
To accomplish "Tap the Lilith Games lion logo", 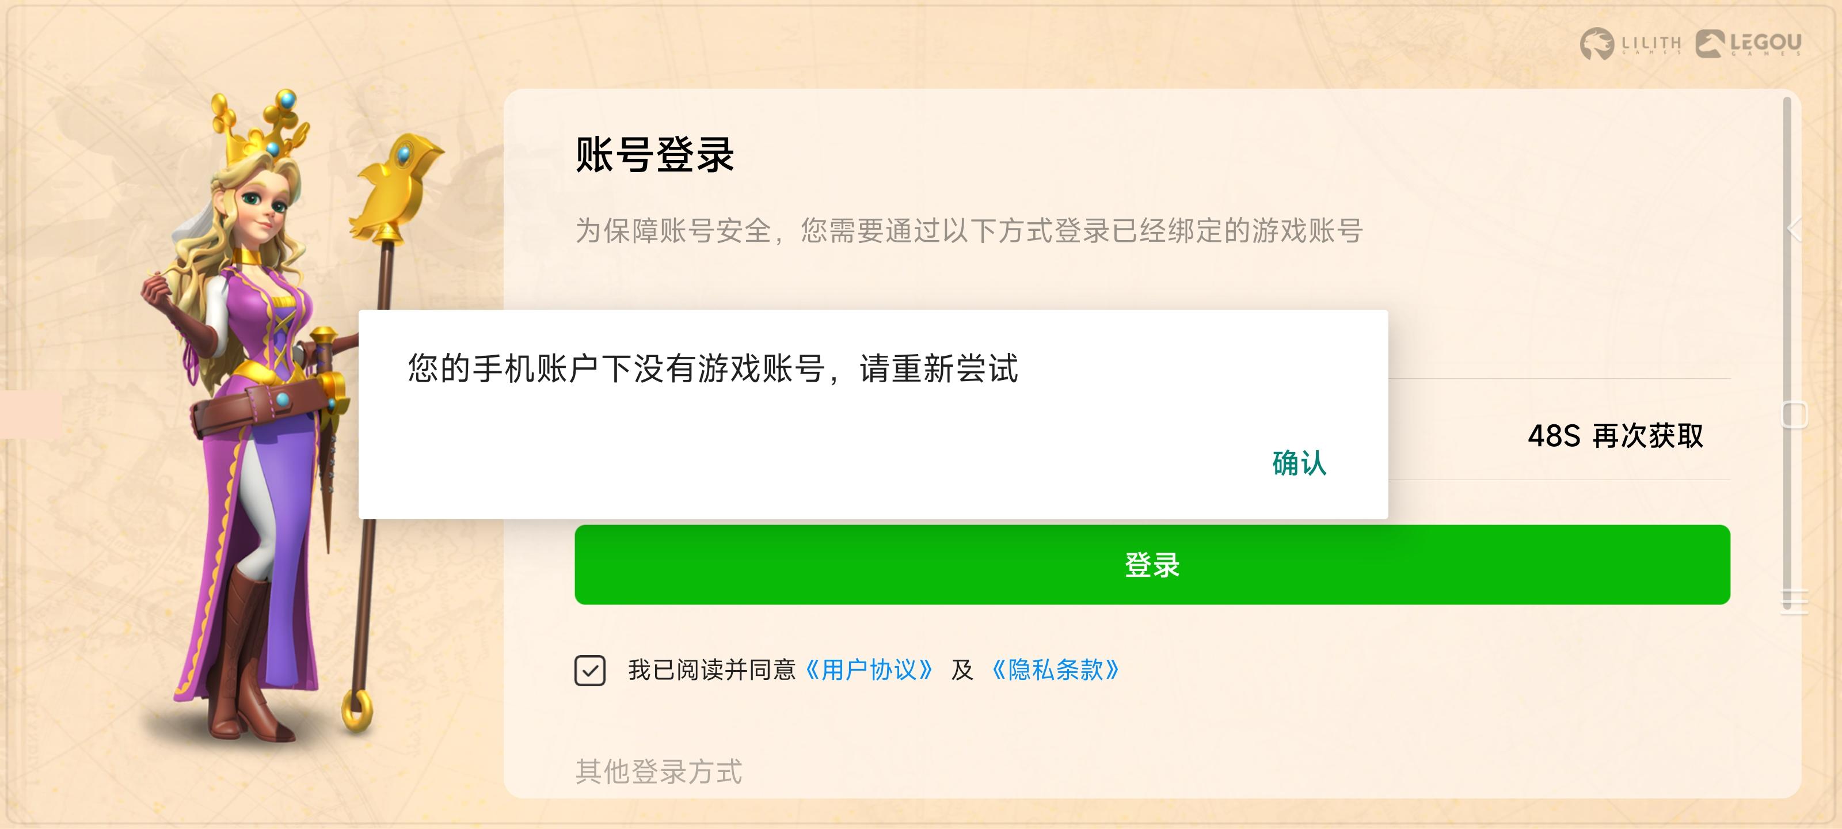I will click(1597, 44).
